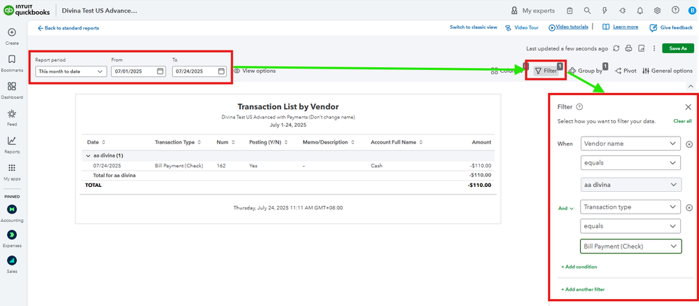Change the And condition operator

pos(566,208)
